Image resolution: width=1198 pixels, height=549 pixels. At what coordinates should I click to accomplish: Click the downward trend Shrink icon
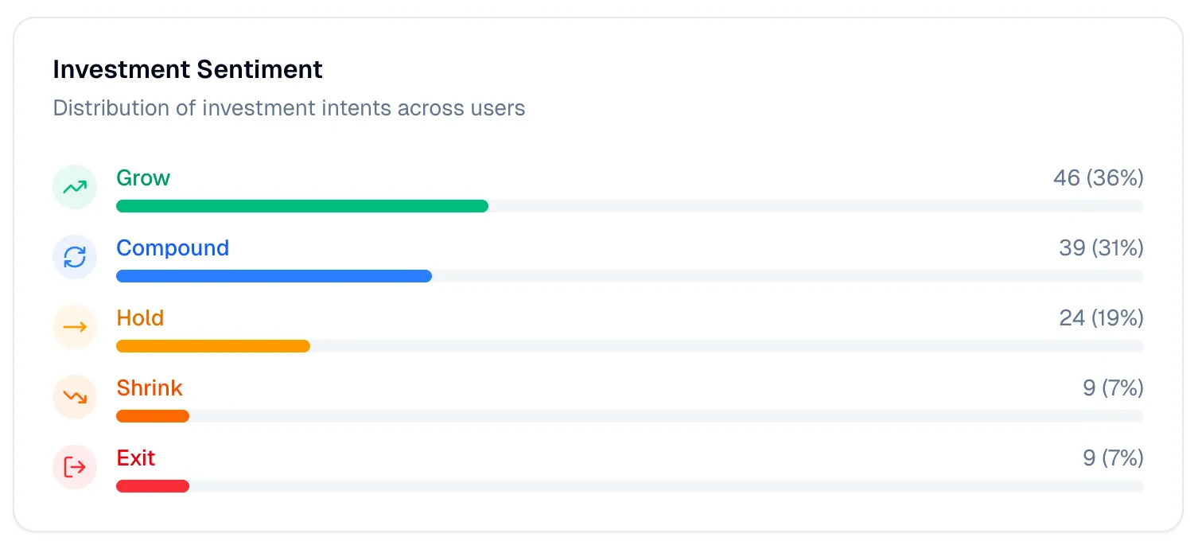pos(74,396)
